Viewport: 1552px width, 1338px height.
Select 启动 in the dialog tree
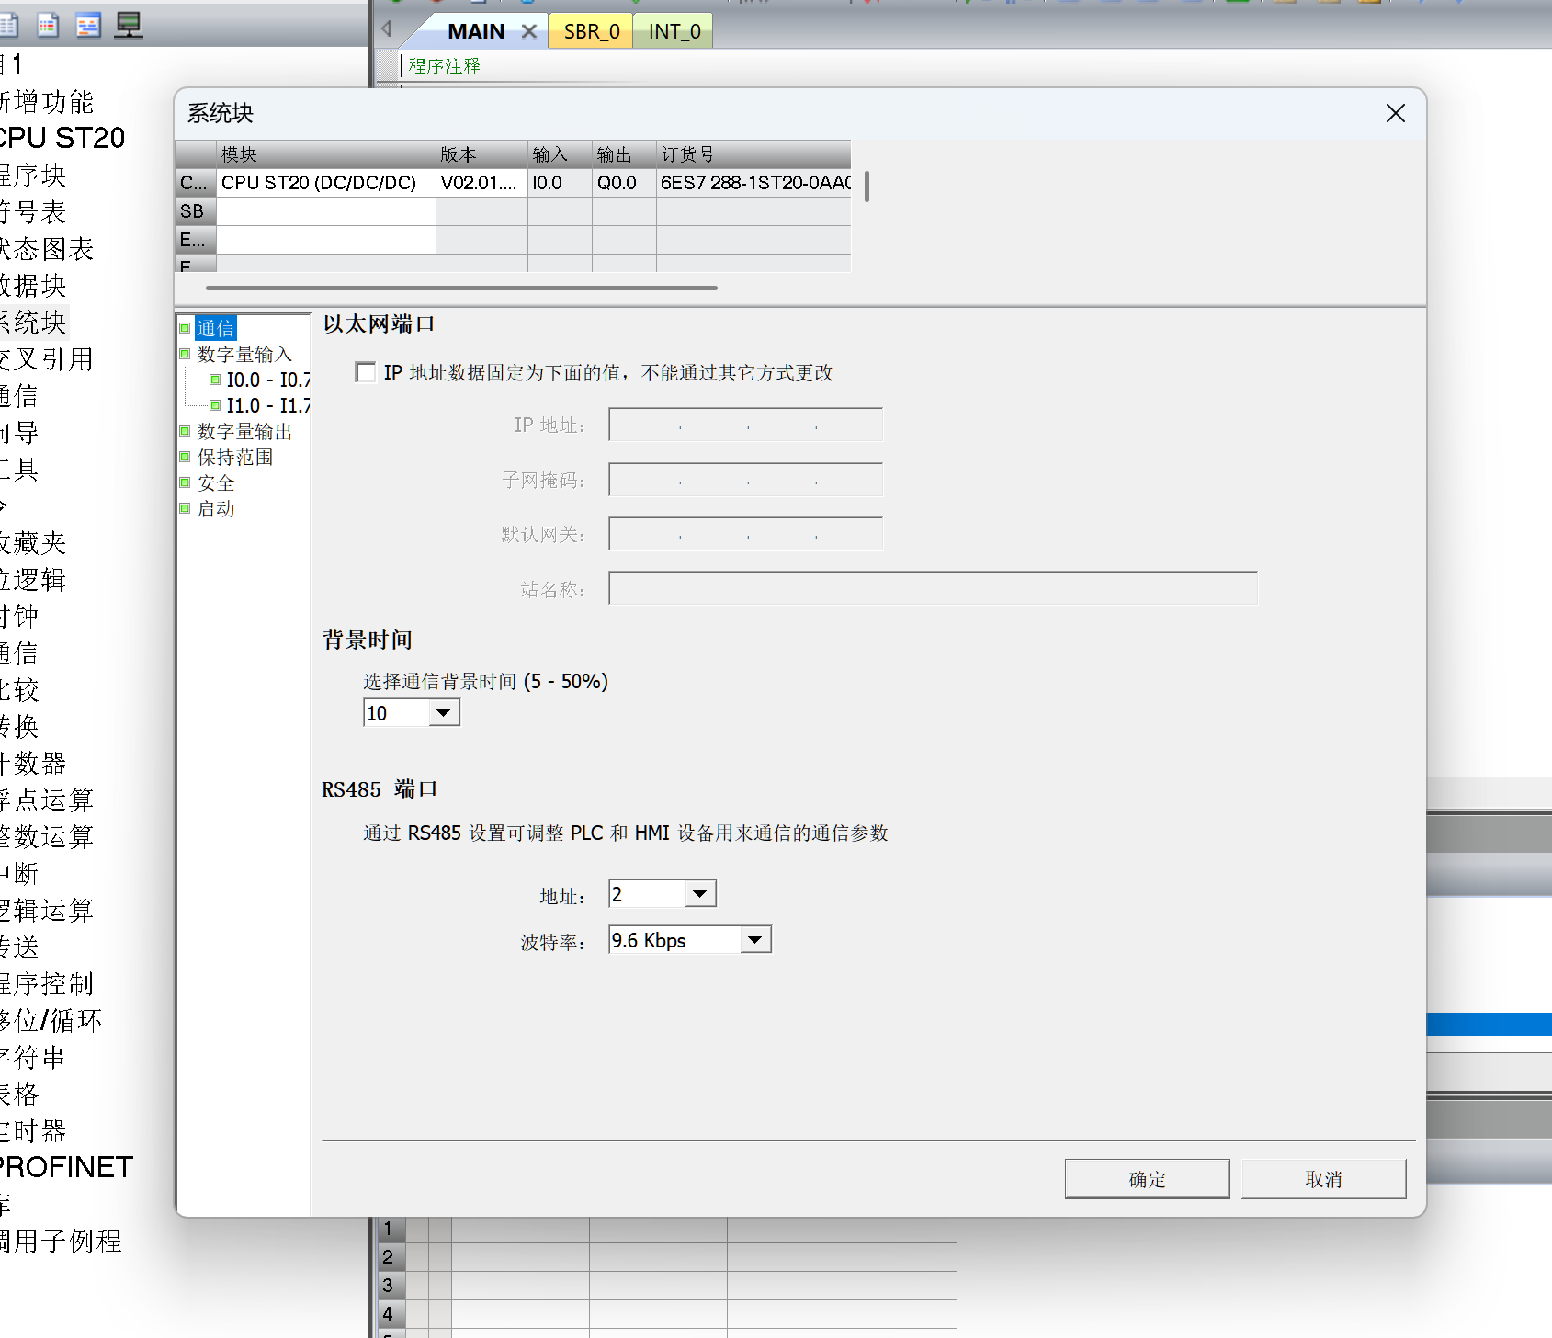pyautogui.click(x=216, y=508)
